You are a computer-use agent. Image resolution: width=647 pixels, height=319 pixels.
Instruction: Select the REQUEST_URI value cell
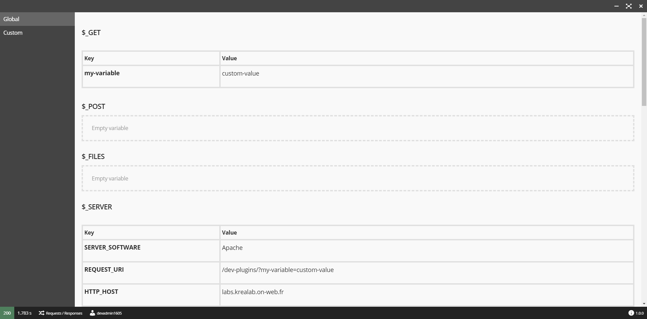[x=427, y=273]
